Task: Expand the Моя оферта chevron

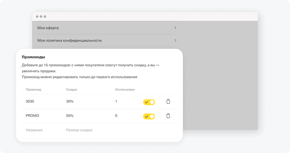Action: (x=175, y=28)
